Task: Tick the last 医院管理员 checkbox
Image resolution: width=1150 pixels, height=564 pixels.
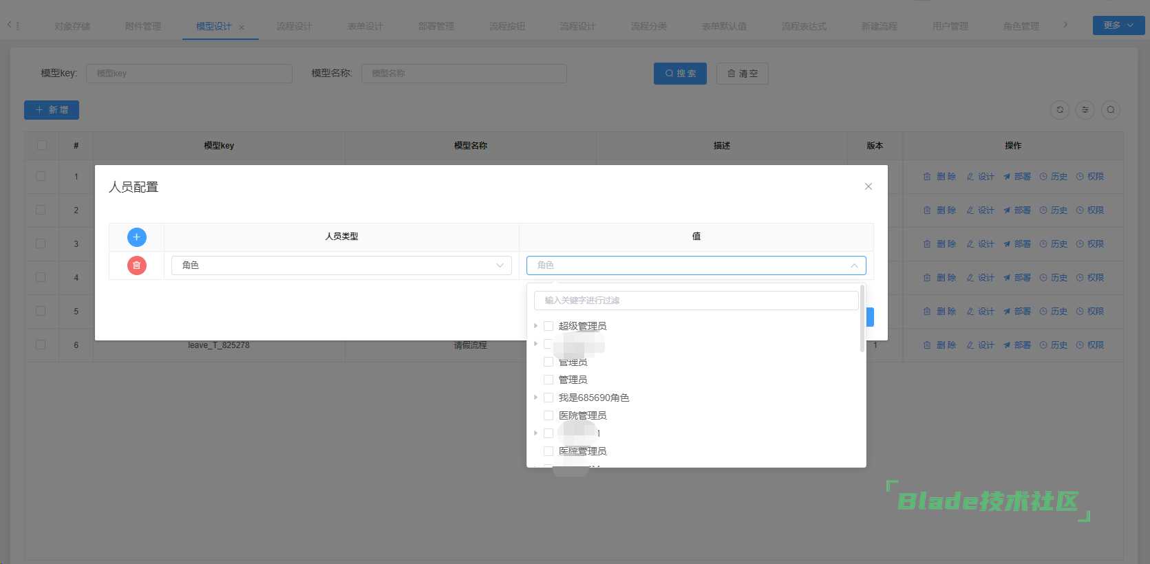Action: pos(549,451)
